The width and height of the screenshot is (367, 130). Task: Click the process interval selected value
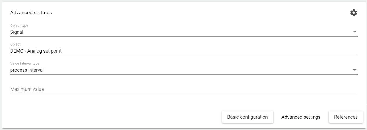pyautogui.click(x=27, y=70)
